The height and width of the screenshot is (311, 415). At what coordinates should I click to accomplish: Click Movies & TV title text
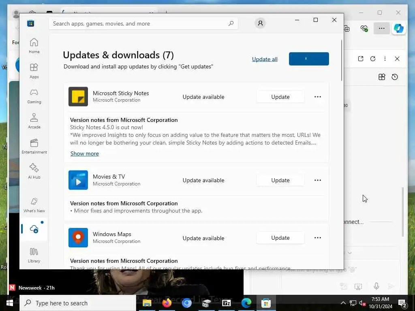109,177
